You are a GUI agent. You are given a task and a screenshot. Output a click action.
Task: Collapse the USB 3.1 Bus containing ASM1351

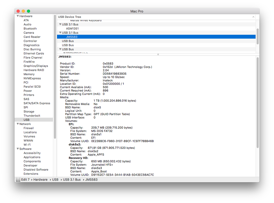click(x=60, y=24)
